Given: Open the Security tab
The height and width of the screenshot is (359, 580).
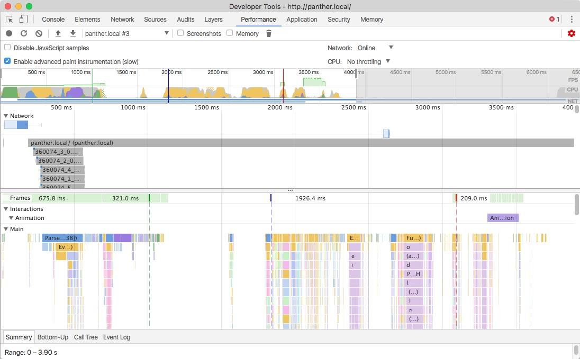Looking at the screenshot, I should click(x=339, y=19).
